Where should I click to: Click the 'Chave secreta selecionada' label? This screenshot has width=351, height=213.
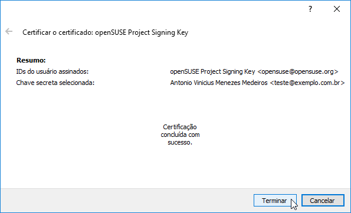tap(55, 83)
